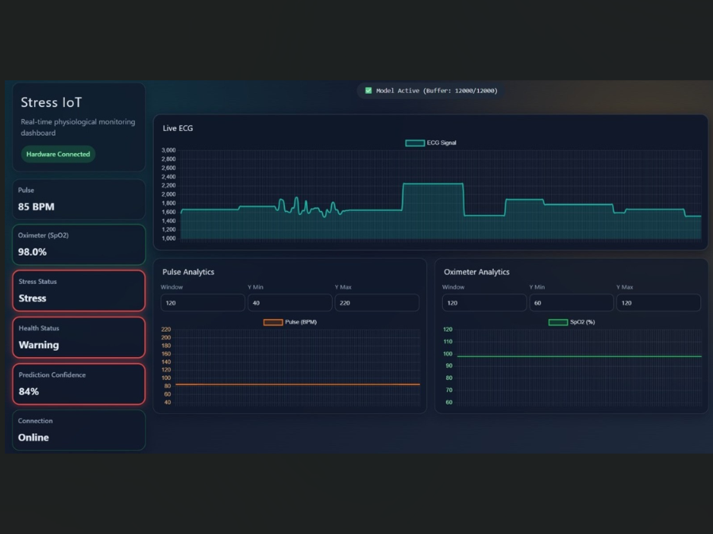Select the Pulse Analytics Y Min field
The image size is (713, 534).
click(x=290, y=302)
